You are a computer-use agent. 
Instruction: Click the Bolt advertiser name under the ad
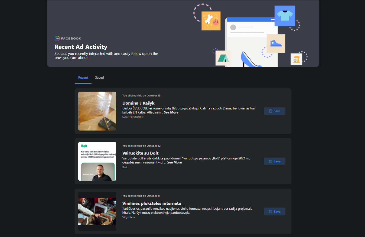(x=125, y=167)
